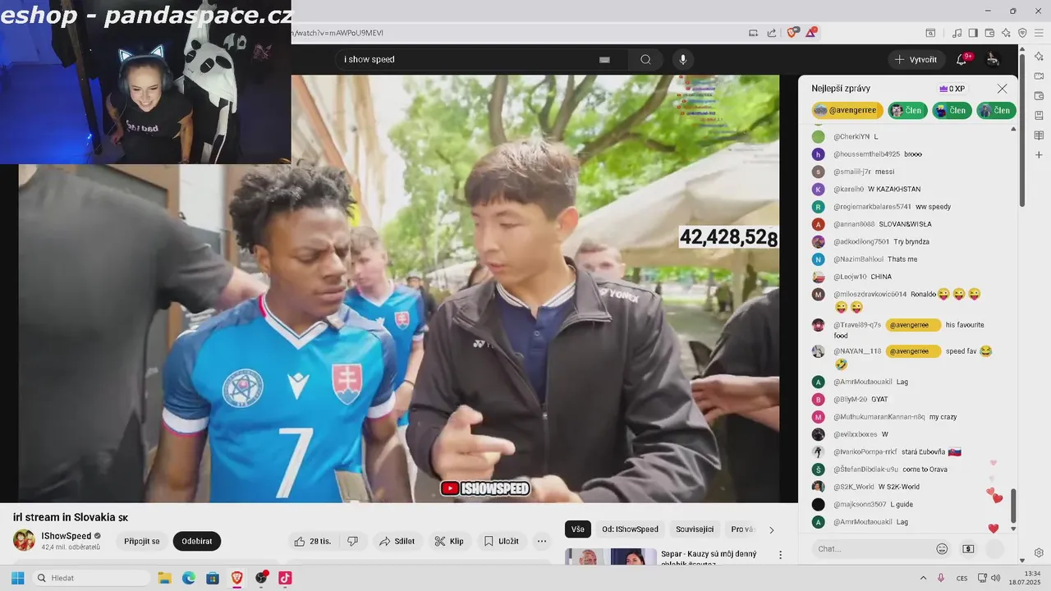Click the Uložit save button
The height and width of the screenshot is (591, 1051).
tap(501, 541)
